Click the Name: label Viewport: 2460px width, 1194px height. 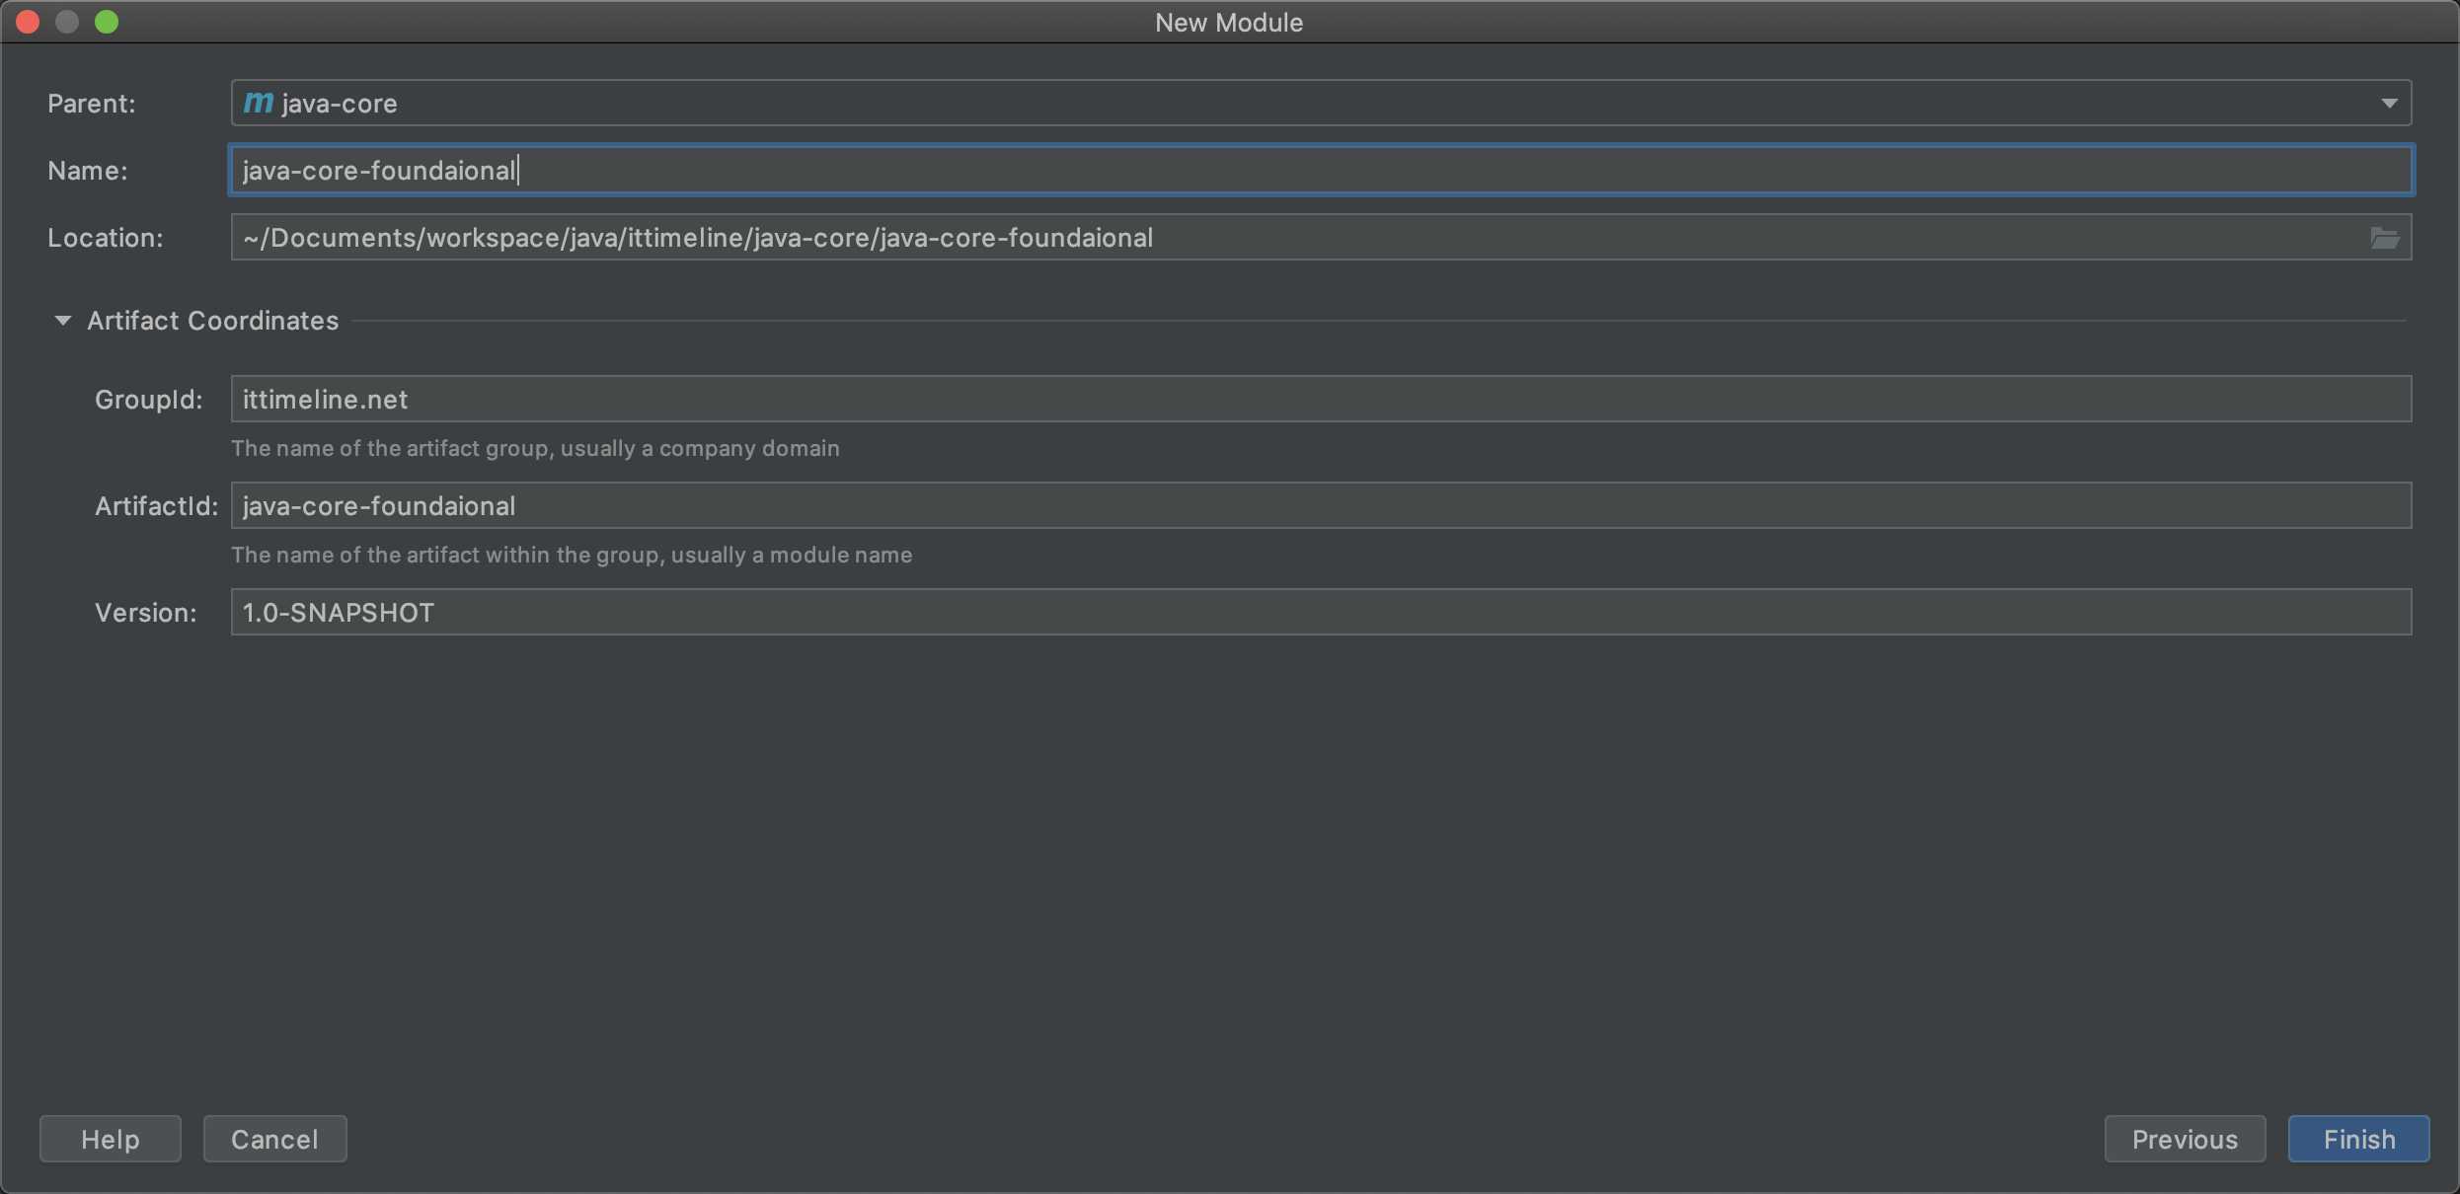click(88, 170)
